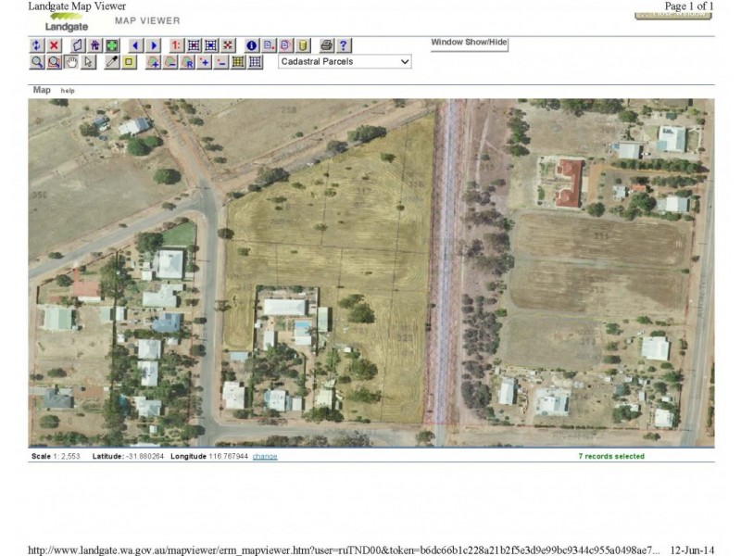Click the 7 records selected text
Viewport: 741px width, 556px height.
coord(611,455)
